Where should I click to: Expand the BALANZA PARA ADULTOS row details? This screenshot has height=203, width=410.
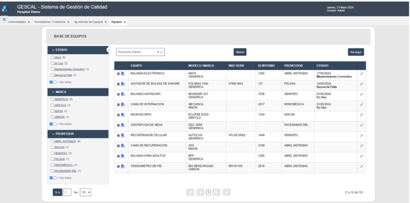coord(118,156)
